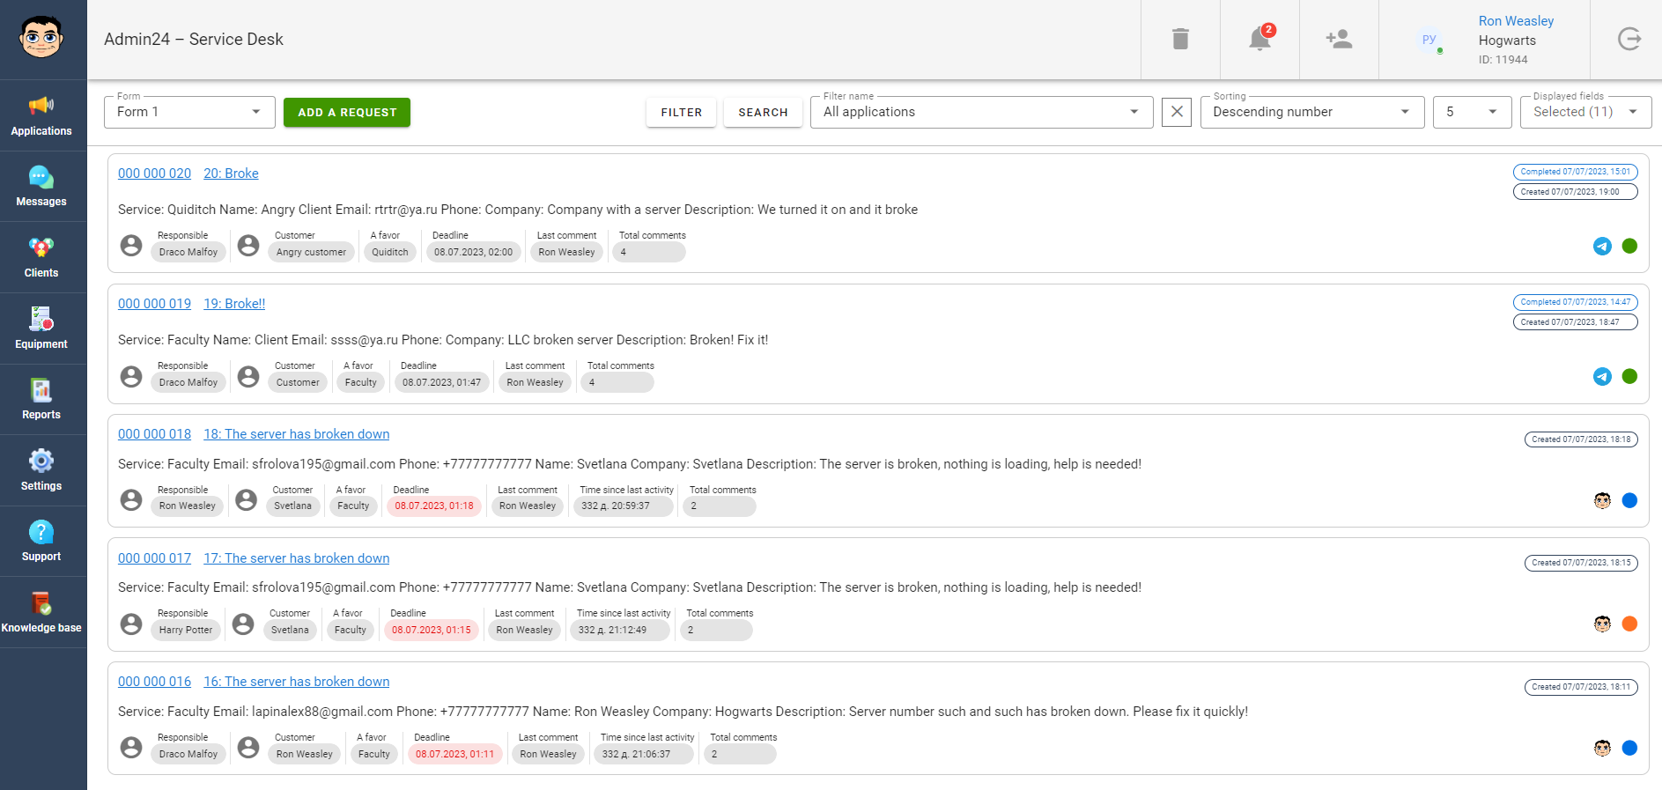
Task: Click the logout icon
Action: tap(1629, 39)
